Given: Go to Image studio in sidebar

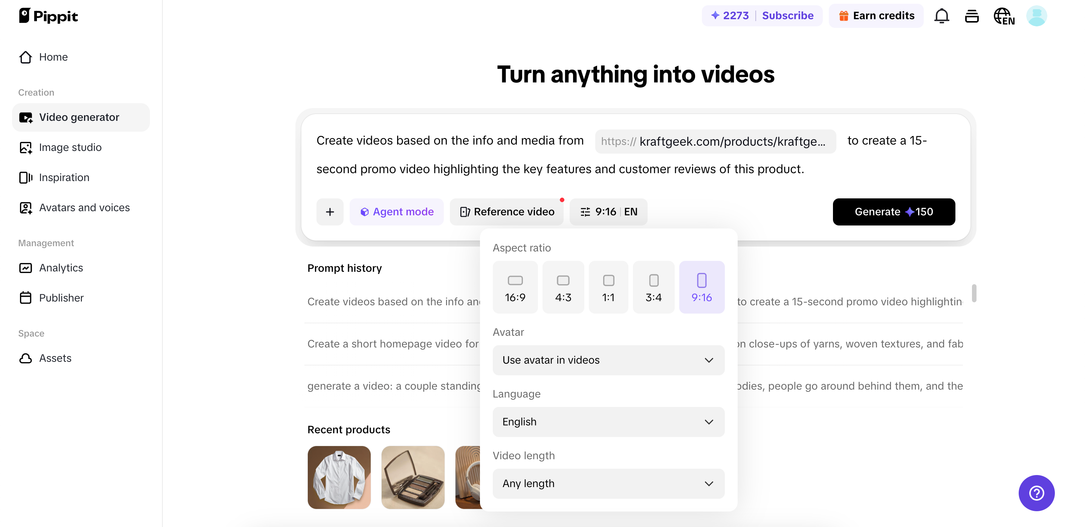Looking at the screenshot, I should (x=70, y=147).
